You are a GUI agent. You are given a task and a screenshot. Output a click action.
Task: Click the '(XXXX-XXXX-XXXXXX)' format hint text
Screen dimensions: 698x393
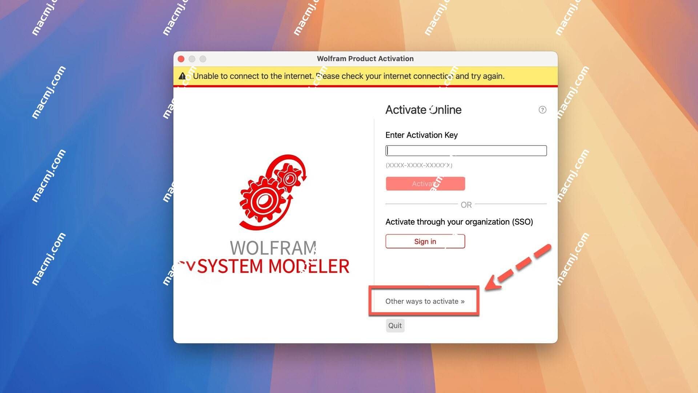click(x=419, y=165)
